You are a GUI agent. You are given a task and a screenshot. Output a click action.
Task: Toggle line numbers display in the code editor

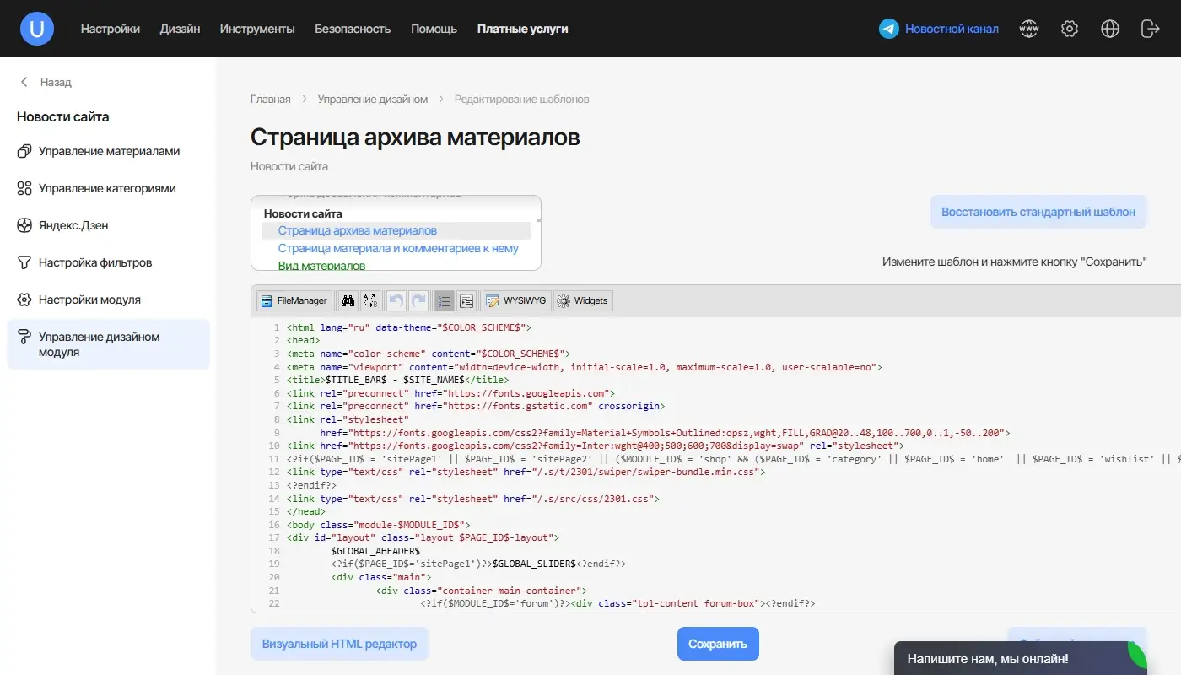coord(444,300)
